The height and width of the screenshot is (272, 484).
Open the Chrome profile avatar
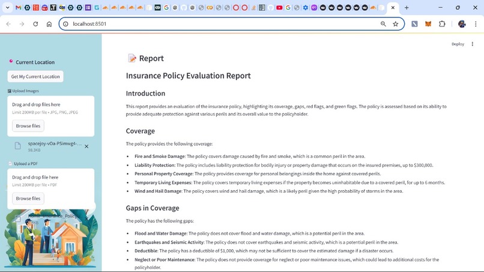click(x=462, y=24)
